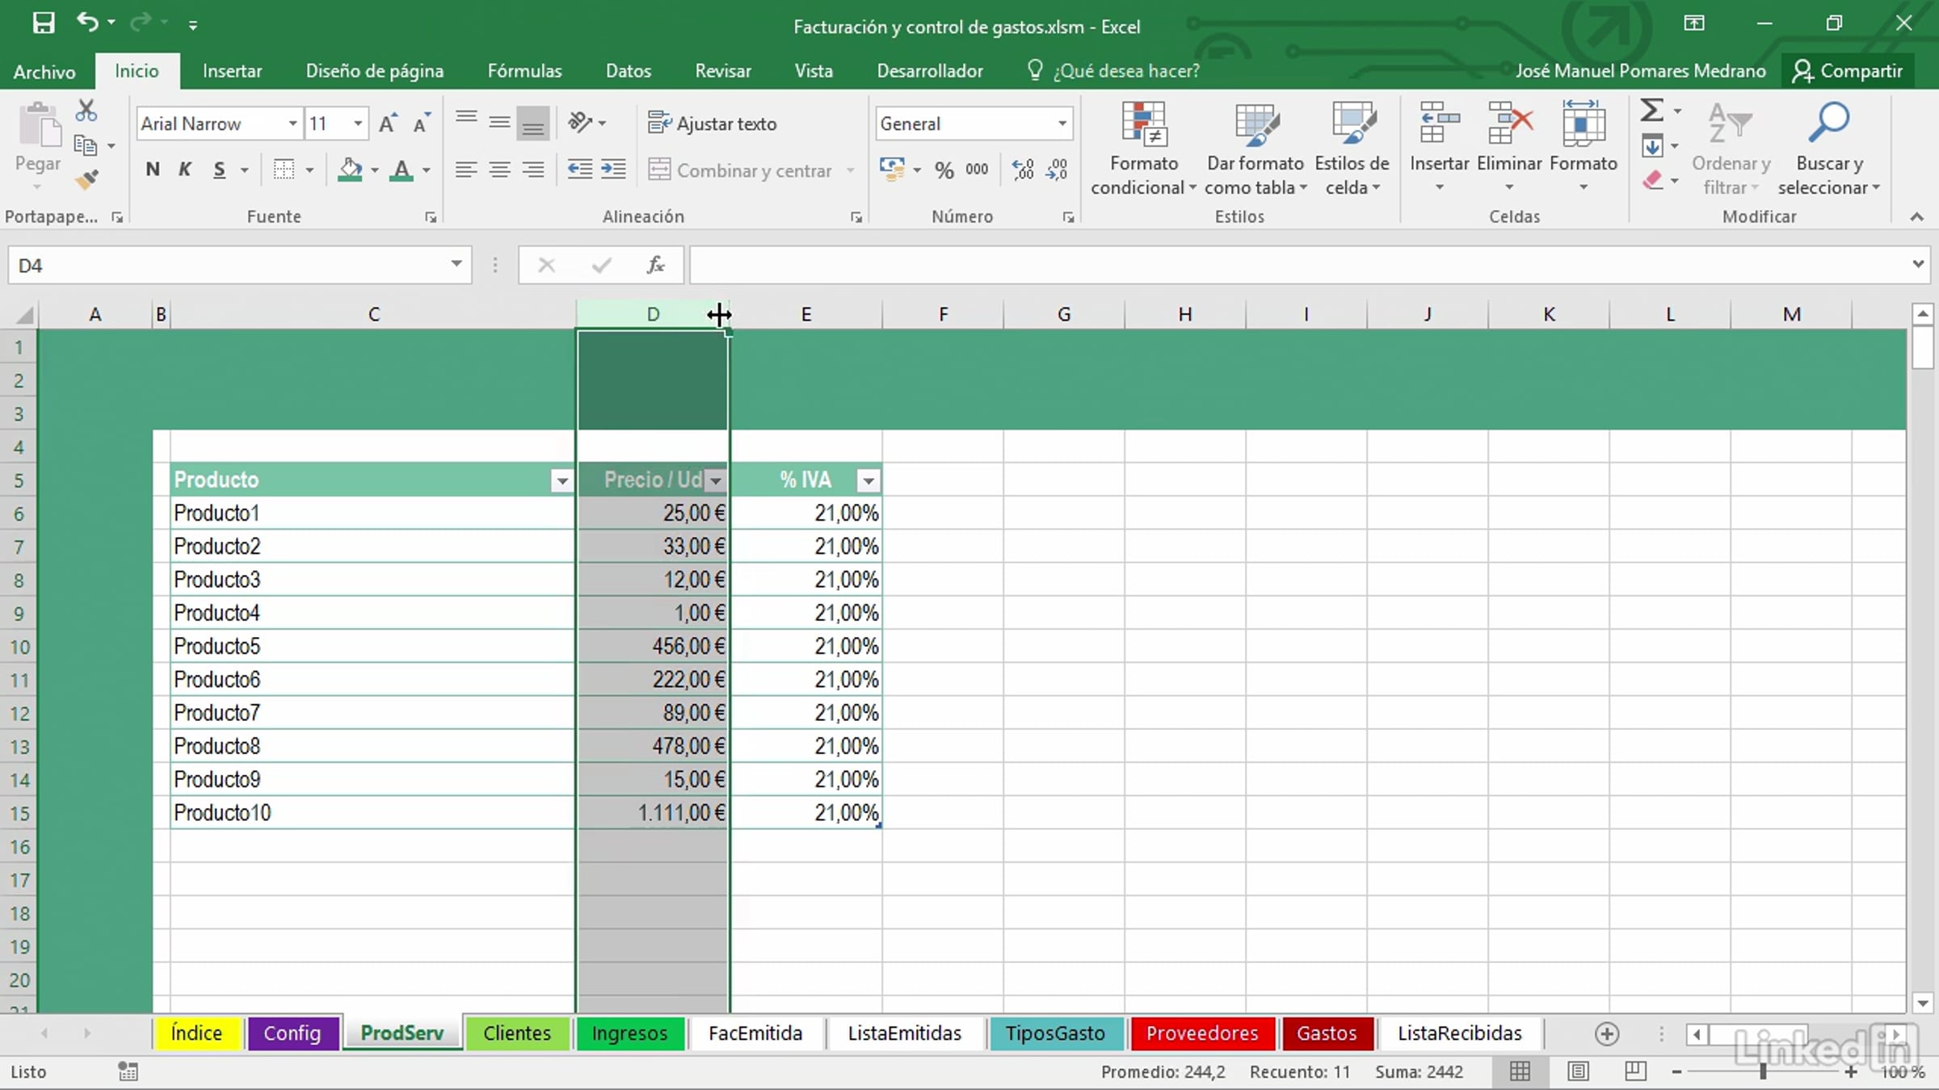Copy selection to clipboard
This screenshot has width=1939, height=1090.
point(86,145)
